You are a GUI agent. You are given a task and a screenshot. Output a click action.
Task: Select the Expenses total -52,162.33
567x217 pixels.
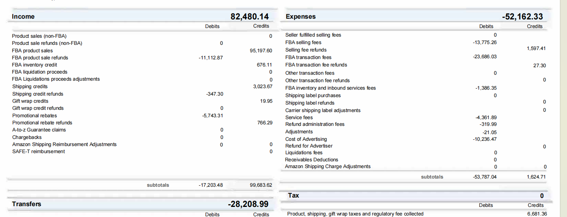coord(522,16)
